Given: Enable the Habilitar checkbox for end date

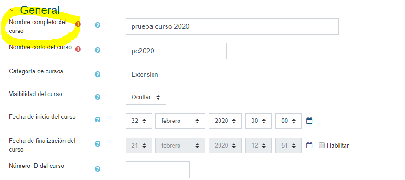Looking at the screenshot, I should [x=322, y=146].
